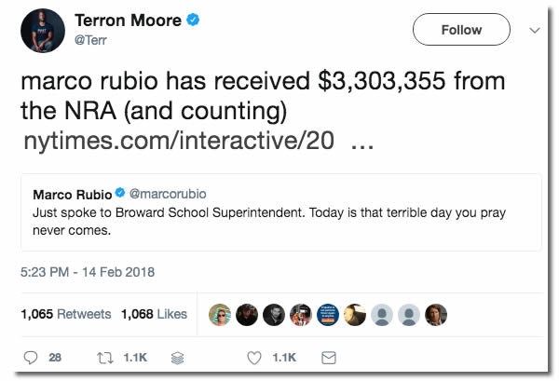Click the 5:23 PM - 14 Feb 2018 timestamp

click(88, 273)
